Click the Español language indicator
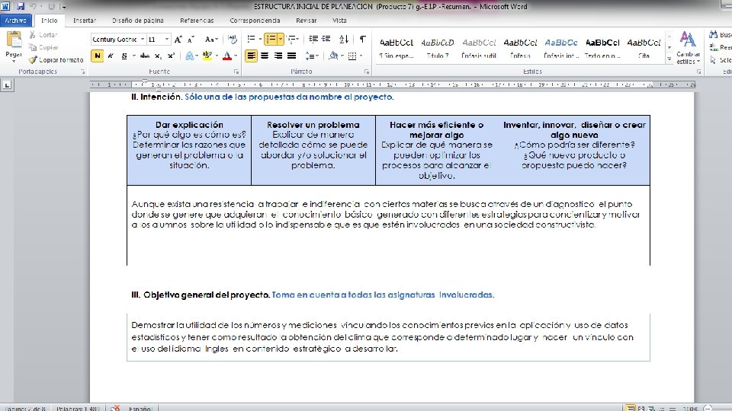The height and width of the screenshot is (411, 732). [140, 408]
